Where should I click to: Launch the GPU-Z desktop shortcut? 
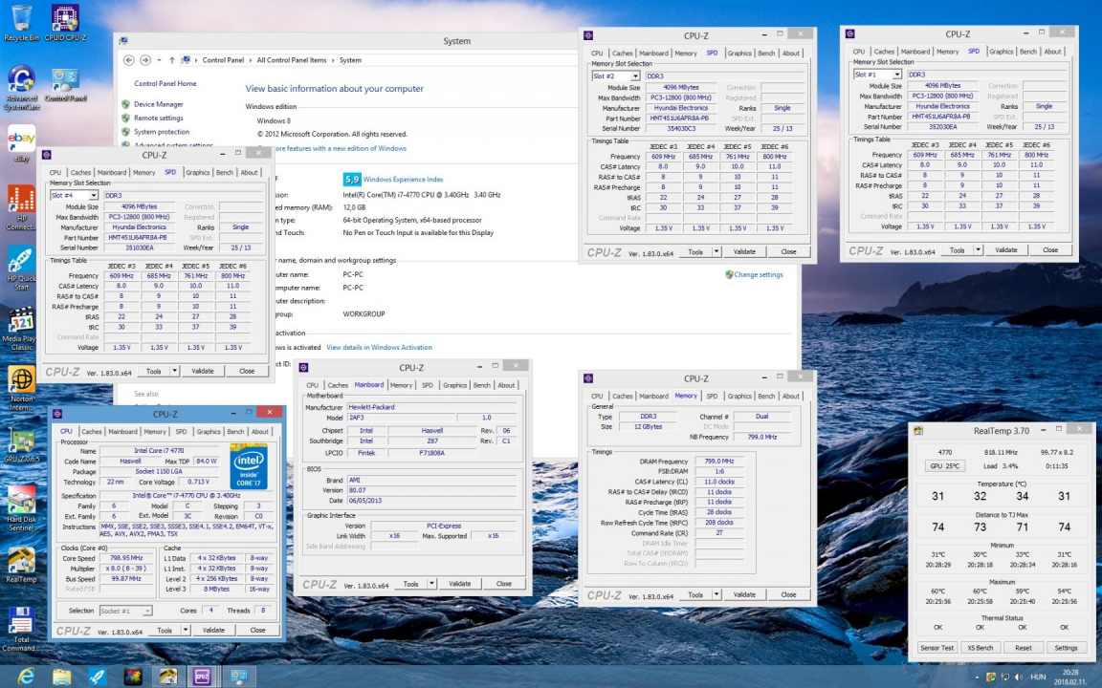click(x=21, y=444)
